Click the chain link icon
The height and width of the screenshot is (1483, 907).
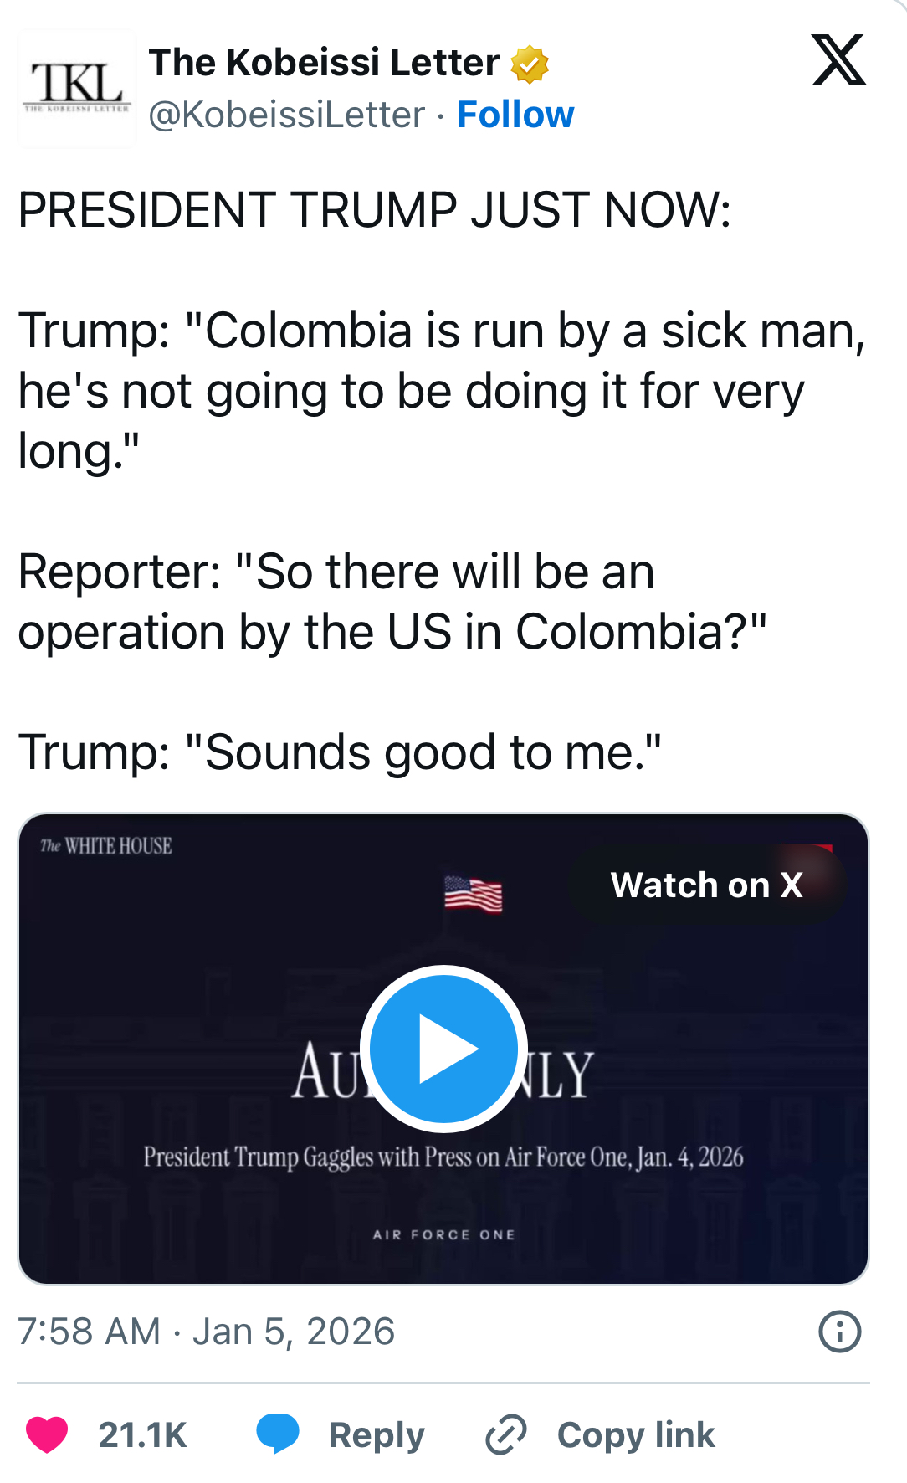[506, 1434]
